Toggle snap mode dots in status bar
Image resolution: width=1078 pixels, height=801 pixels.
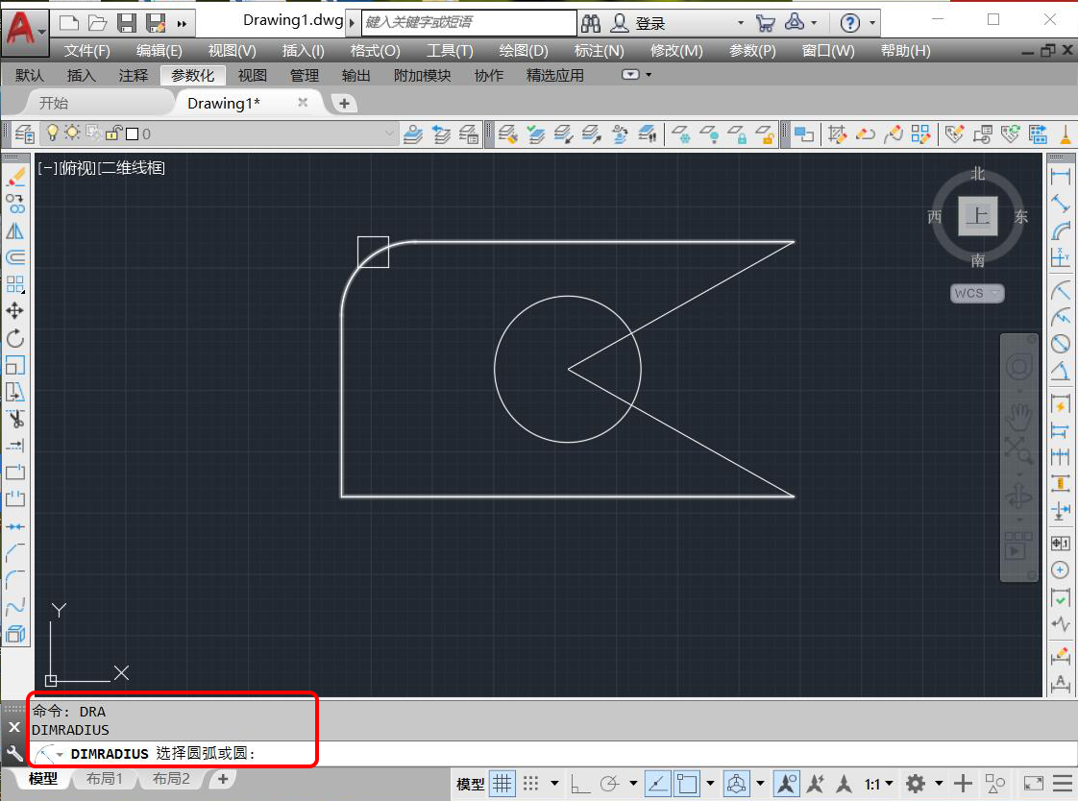530,784
